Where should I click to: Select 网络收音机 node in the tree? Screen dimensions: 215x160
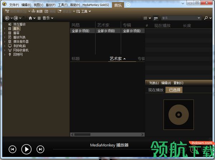pyautogui.click(x=21, y=50)
